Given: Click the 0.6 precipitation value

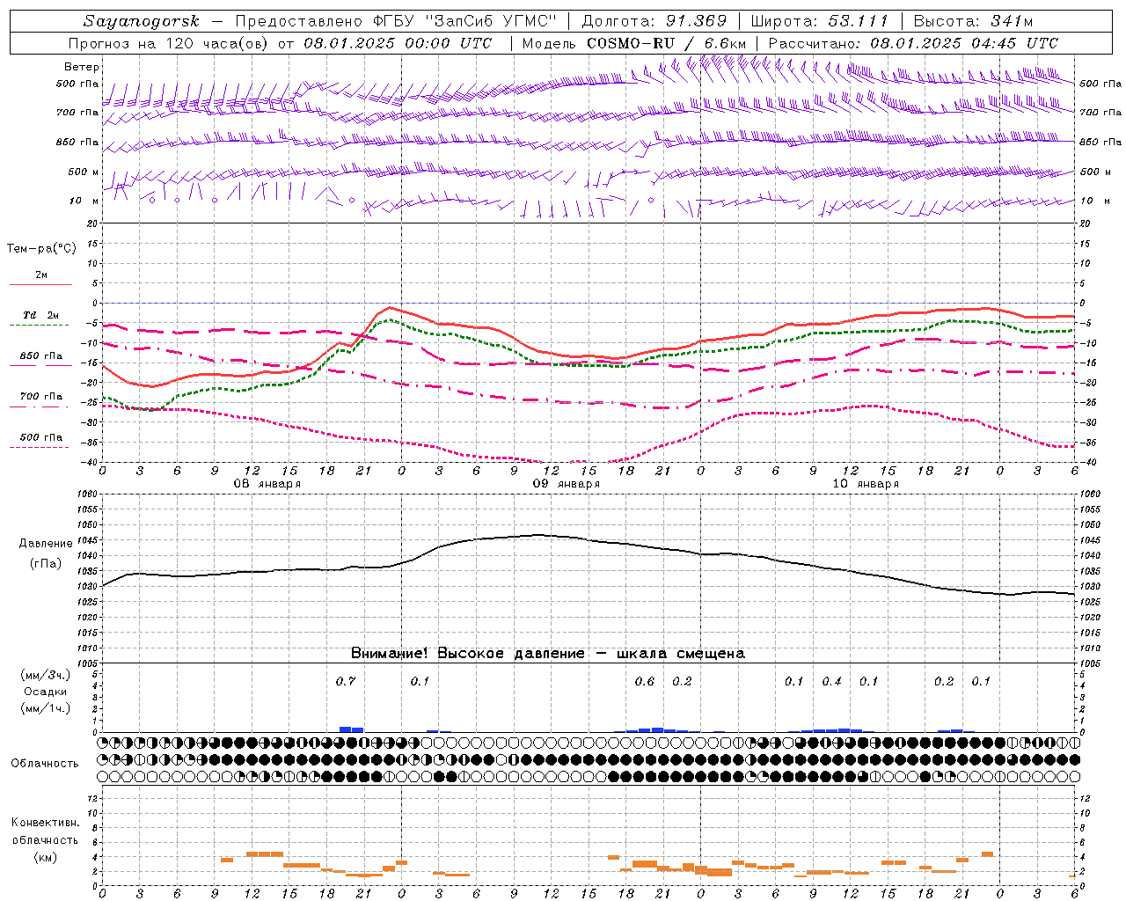Looking at the screenshot, I should point(645,681).
